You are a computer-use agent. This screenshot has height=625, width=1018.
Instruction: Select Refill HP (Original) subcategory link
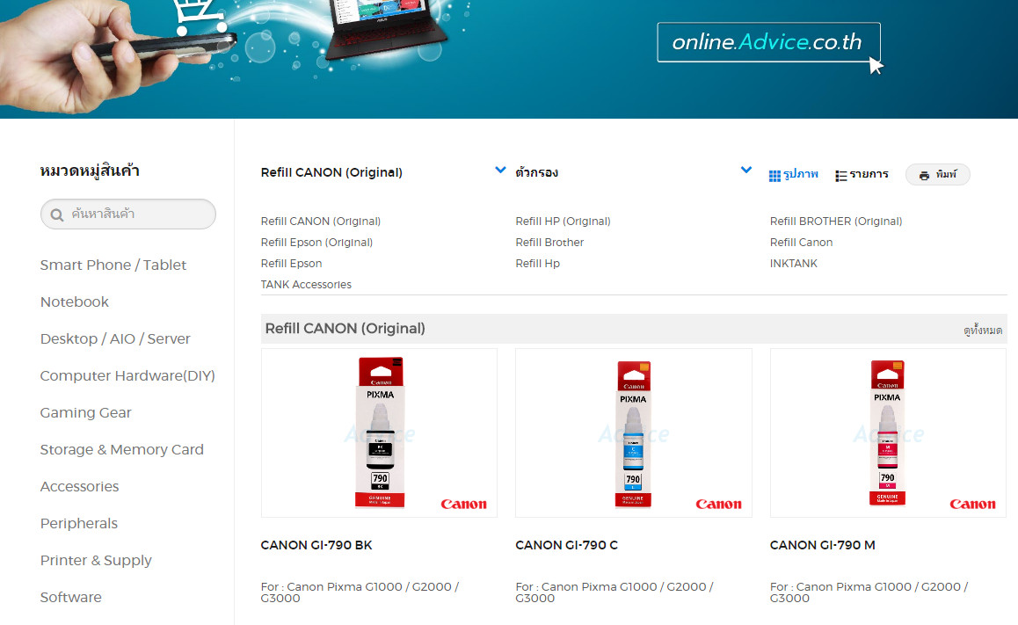[x=563, y=222]
